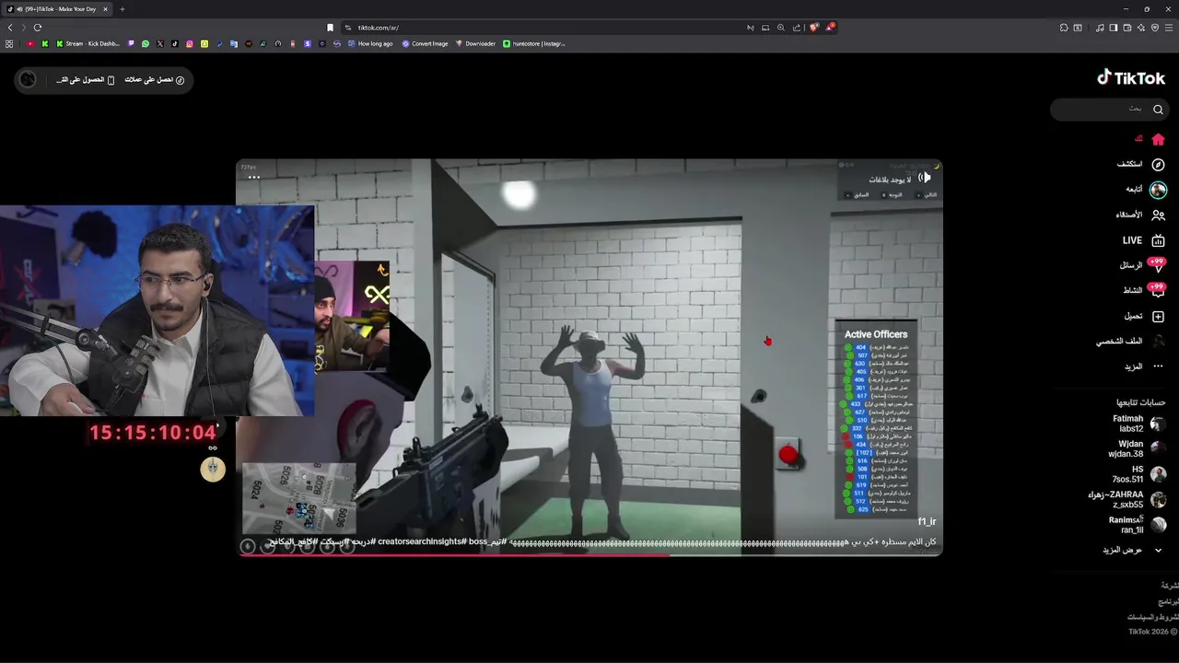1179x663 pixels.
Task: Open Leo AI sparkle icon
Action: 1141,28
